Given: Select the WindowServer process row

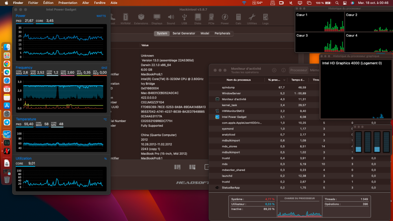Looking at the screenshot, I should coord(264,93).
